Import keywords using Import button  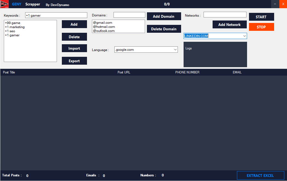(74, 48)
